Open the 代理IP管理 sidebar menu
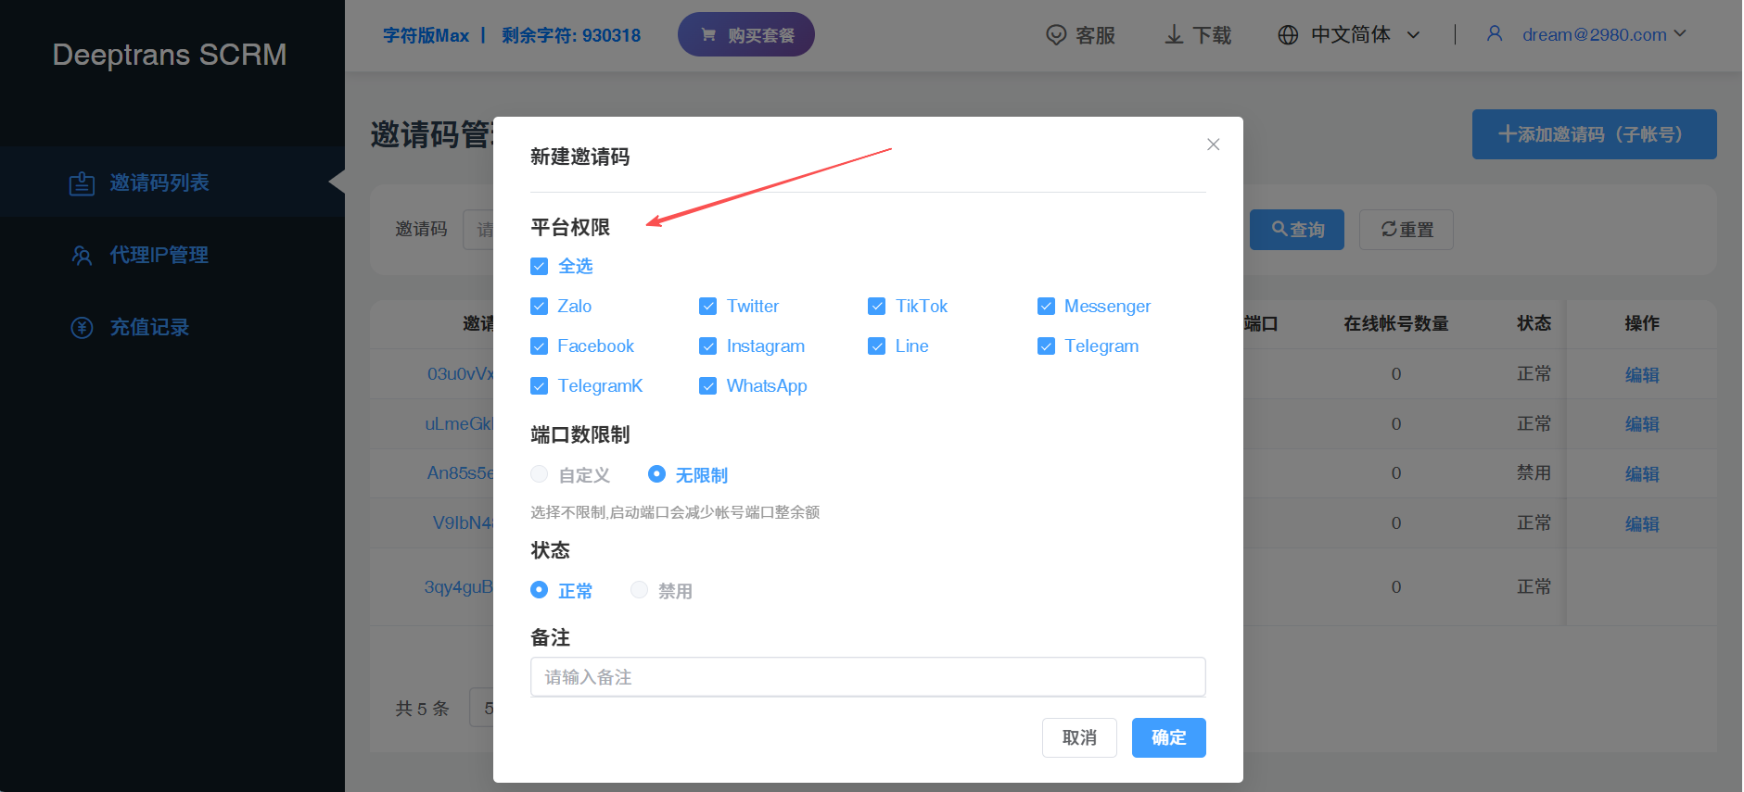Viewport: 1744px width, 792px height. [x=172, y=255]
